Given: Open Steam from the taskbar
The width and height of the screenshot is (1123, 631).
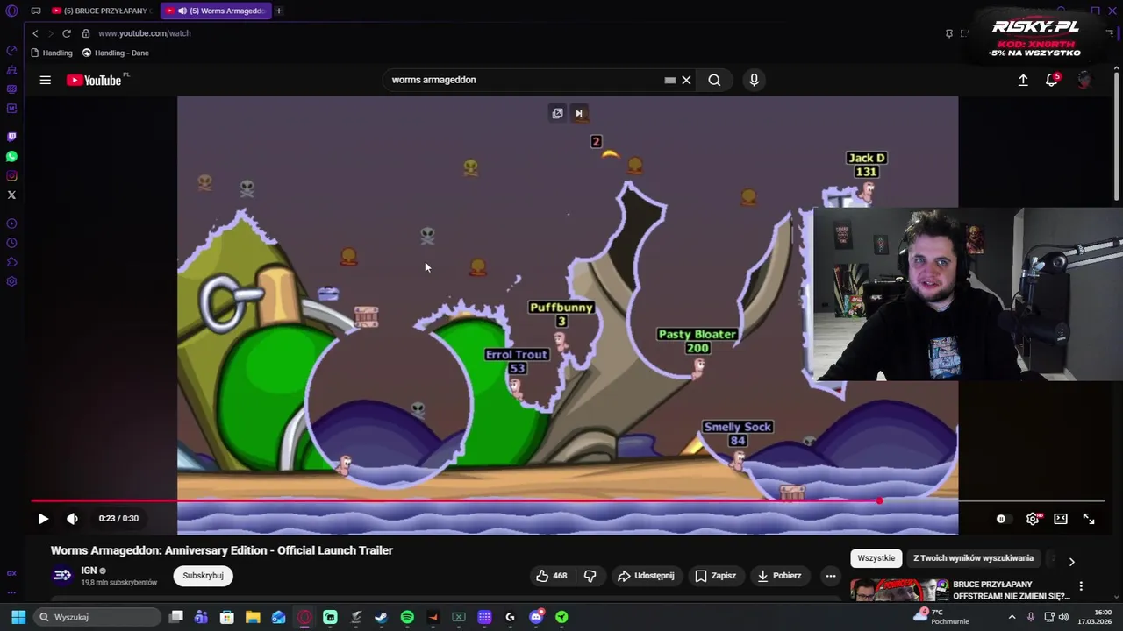Looking at the screenshot, I should 381,617.
